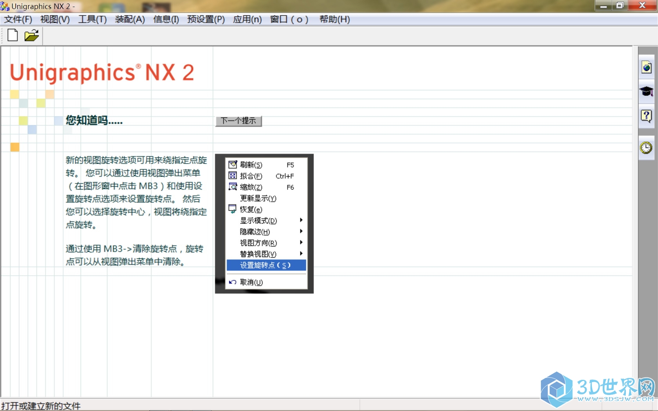Expand the 显示模式(D) submenu arrow
658x411 pixels.
(301, 220)
